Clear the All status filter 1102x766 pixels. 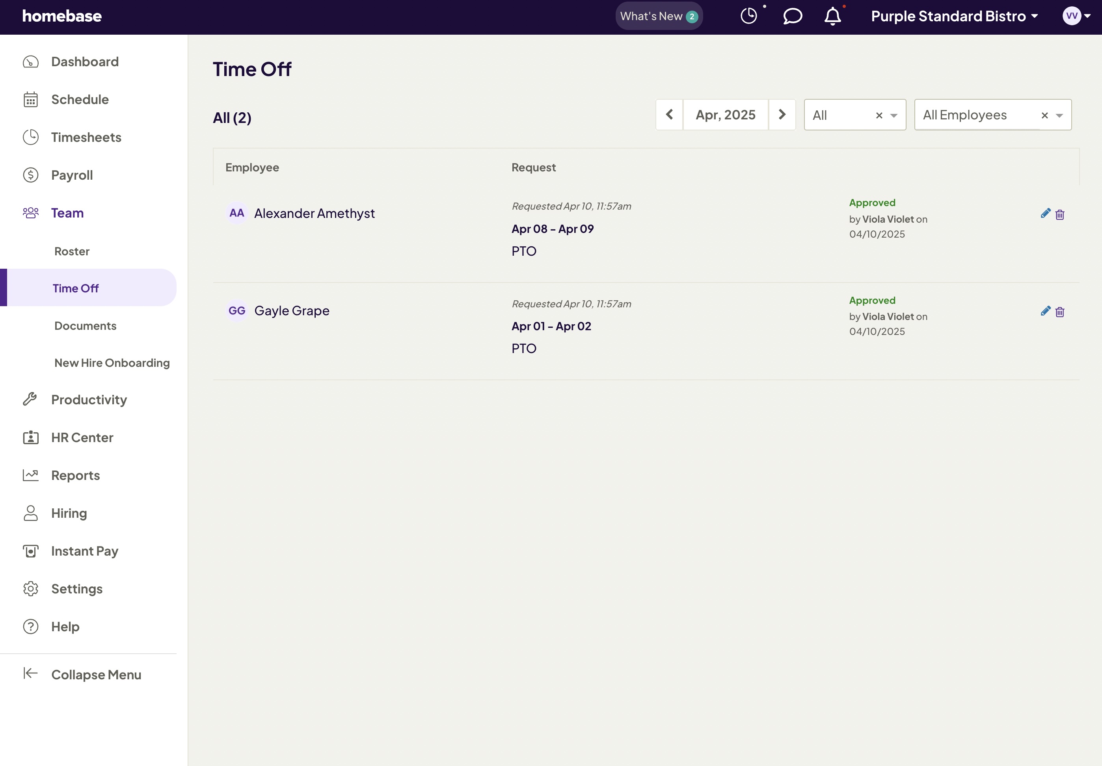(879, 116)
